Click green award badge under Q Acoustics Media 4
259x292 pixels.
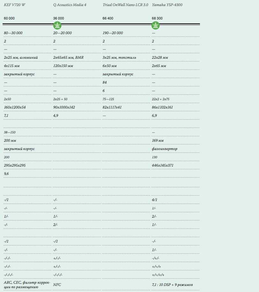pyautogui.click(x=57, y=26)
